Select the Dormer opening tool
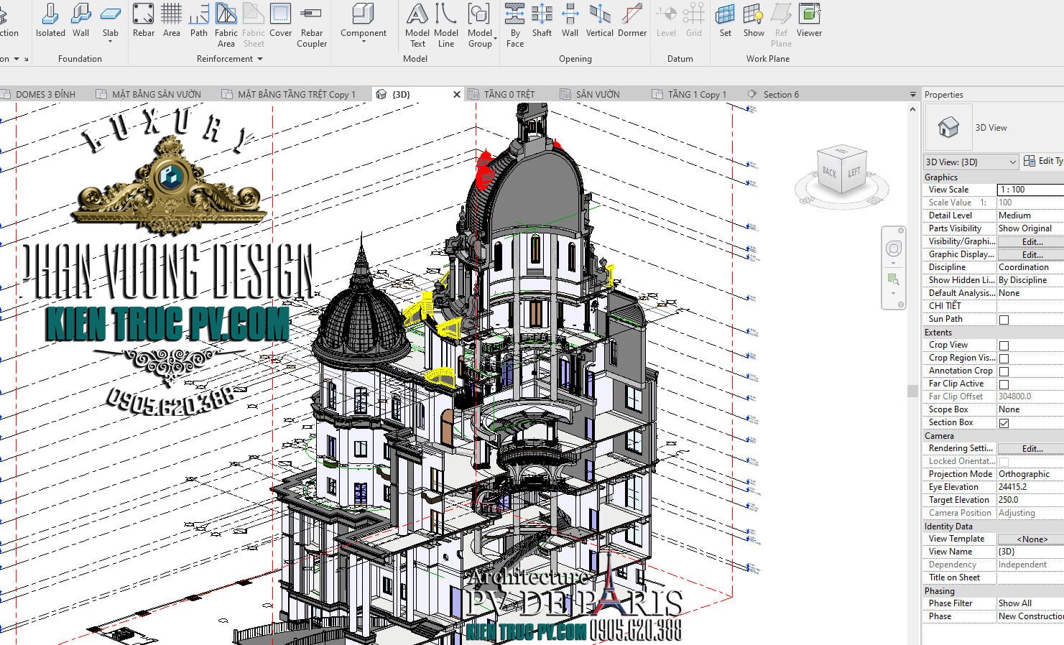 point(632,21)
